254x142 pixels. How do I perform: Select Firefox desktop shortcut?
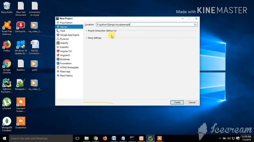tap(7, 46)
